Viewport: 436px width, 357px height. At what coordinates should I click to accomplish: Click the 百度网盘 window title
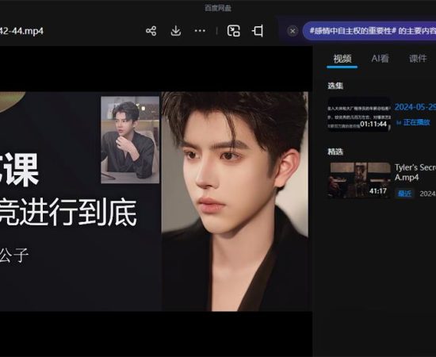218,9
